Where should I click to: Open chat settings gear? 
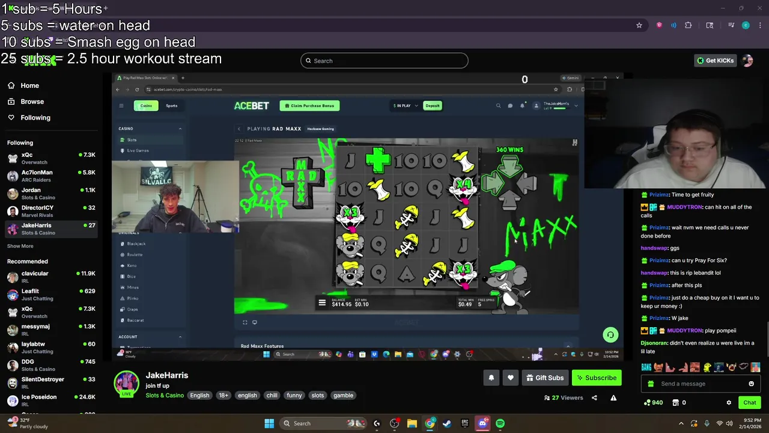729,402
